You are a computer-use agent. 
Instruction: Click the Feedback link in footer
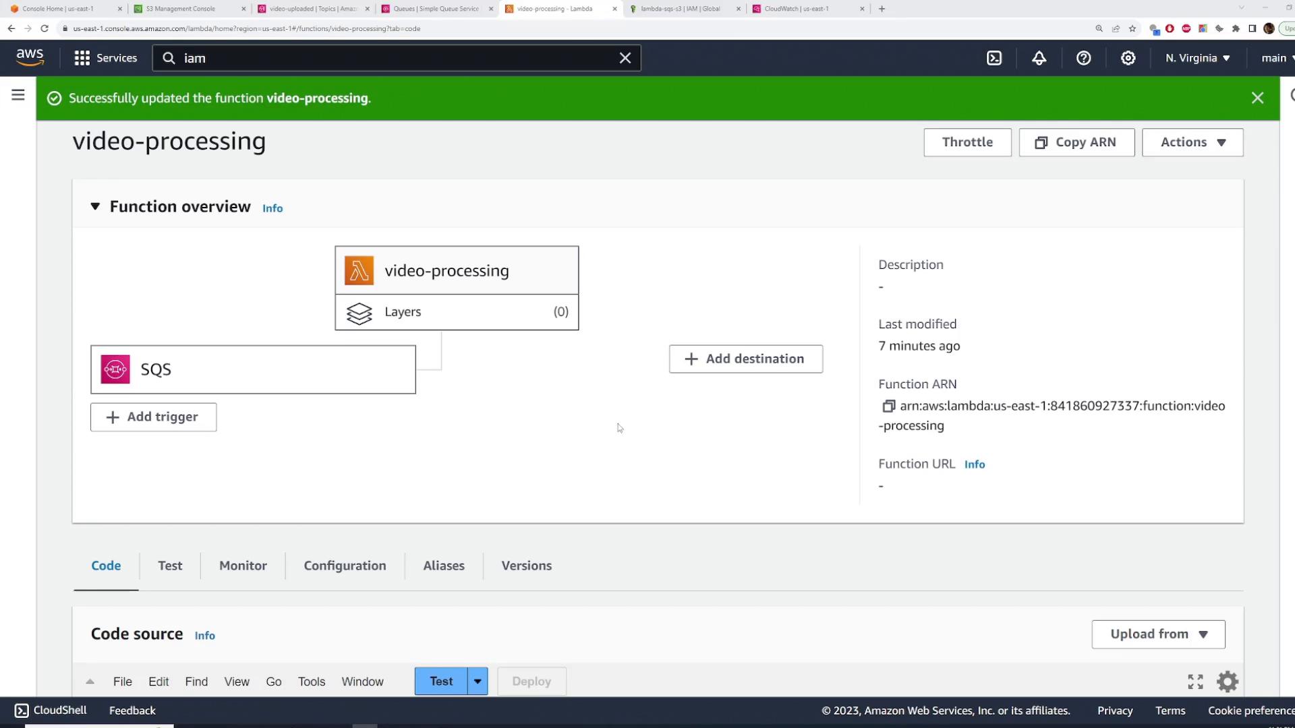point(132,710)
